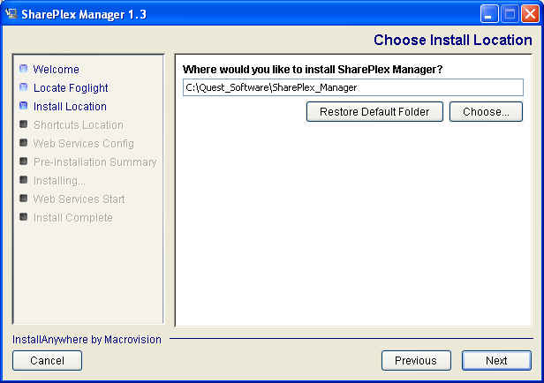Select the Welcome step label
544x383 pixels.
[x=57, y=70]
